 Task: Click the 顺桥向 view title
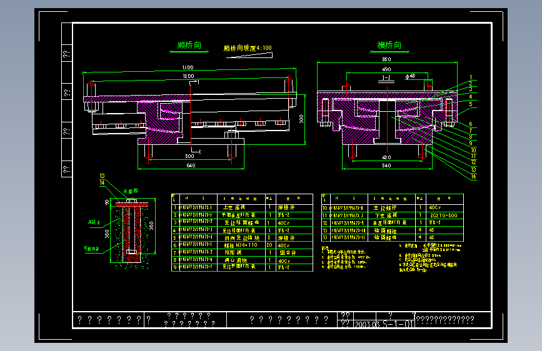(189, 45)
